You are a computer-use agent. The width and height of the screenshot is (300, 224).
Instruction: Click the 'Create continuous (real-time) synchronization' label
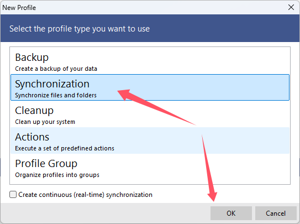pos(85,195)
